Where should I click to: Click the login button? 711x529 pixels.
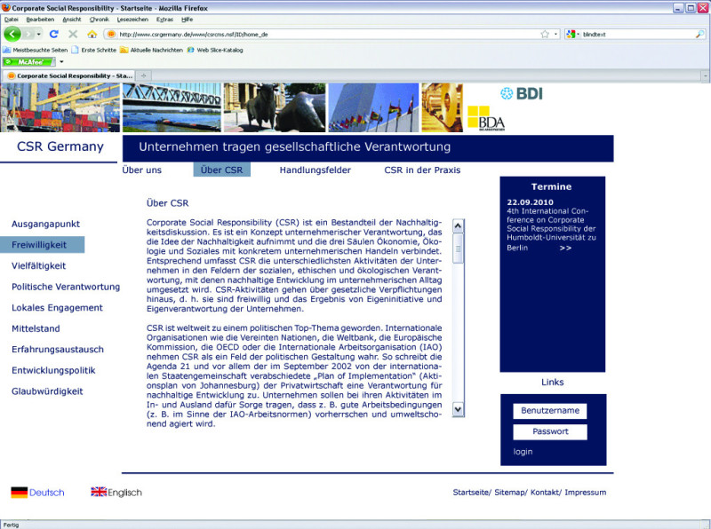[x=523, y=452]
